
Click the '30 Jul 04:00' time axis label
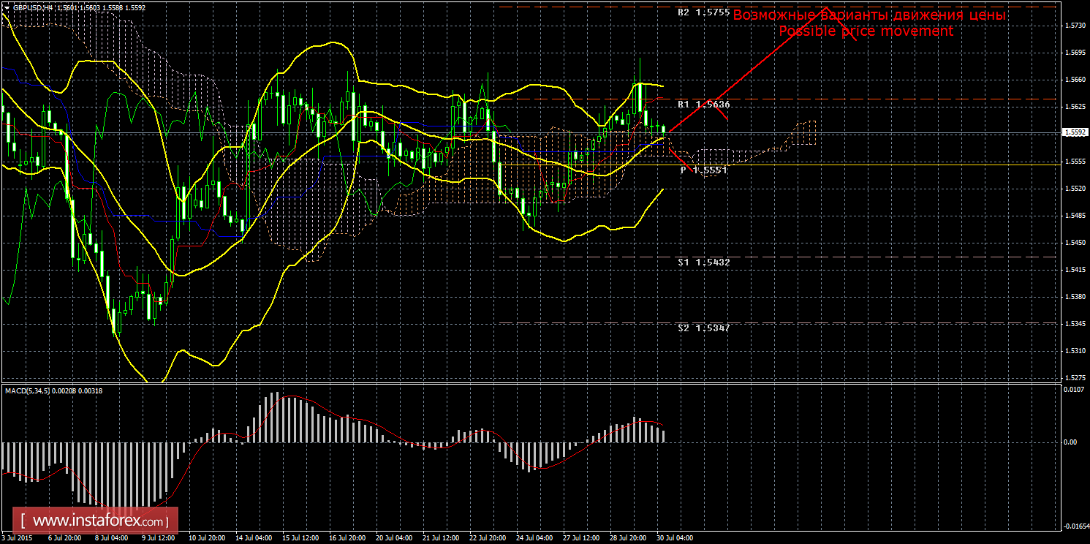674,537
